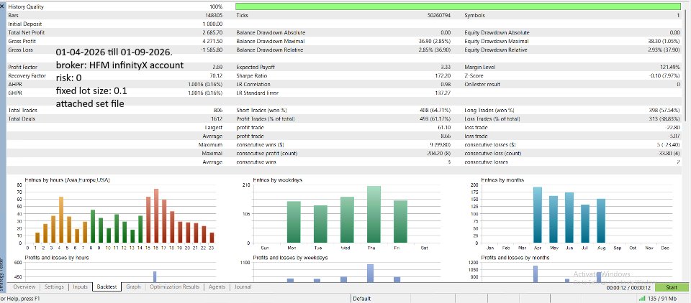Screen dimensions: 691x303
Task: Select Balance Drawdown Maximal value 36.90 (2.85%)
Action: coord(435,41)
